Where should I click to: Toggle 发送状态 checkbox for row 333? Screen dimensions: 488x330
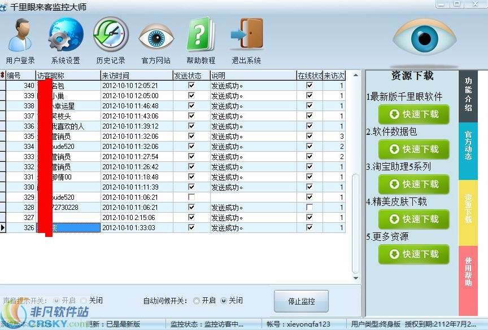[191, 156]
